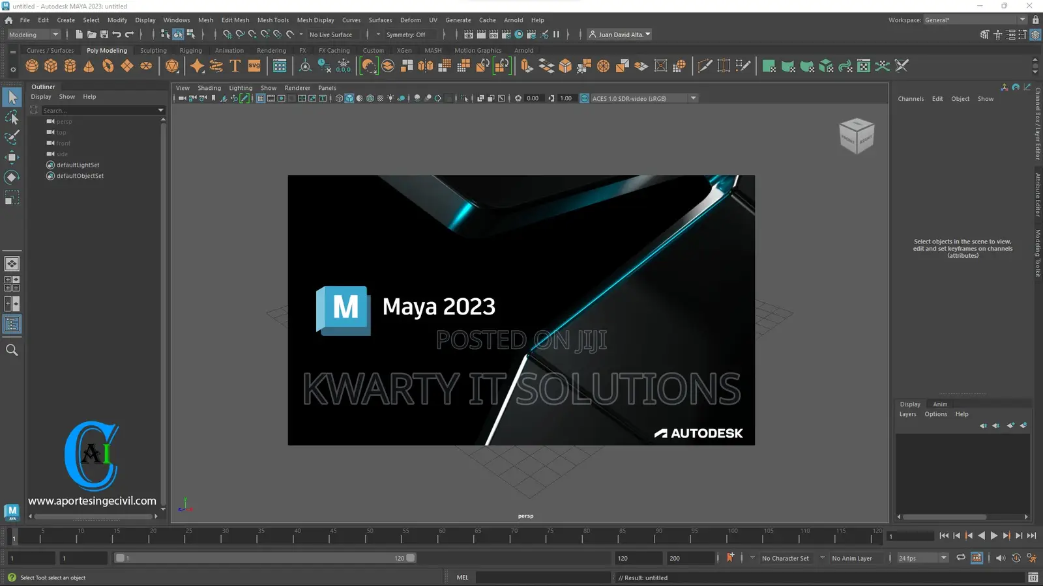
Task: Create a polygon cube from the shelf
Action: [x=51, y=66]
